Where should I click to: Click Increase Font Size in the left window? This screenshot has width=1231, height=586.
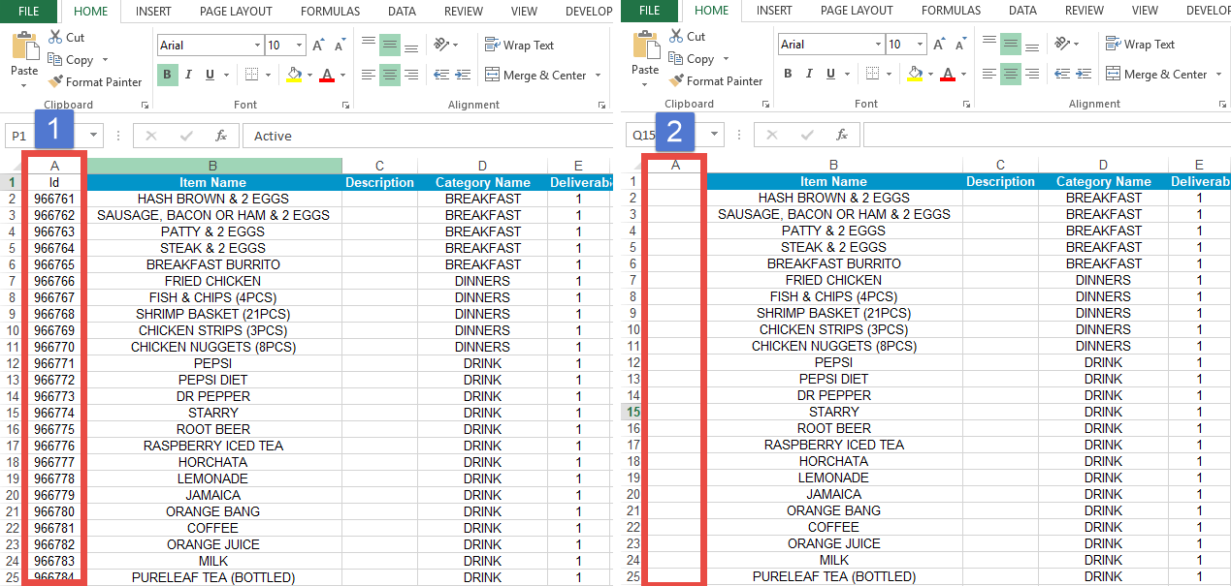coord(320,46)
